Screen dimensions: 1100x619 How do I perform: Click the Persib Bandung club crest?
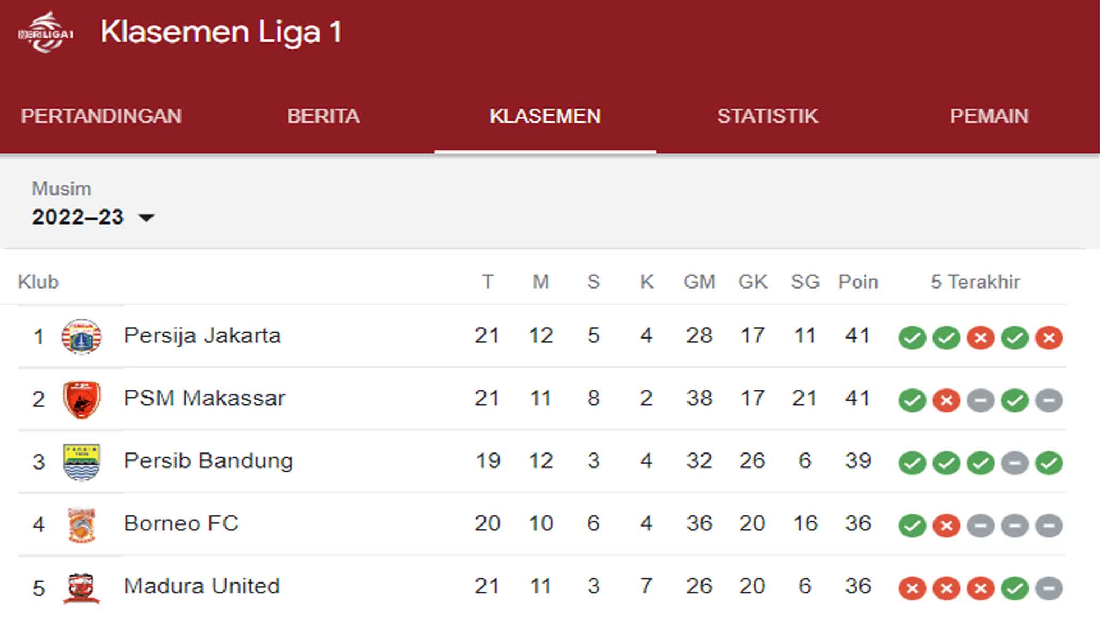point(82,462)
